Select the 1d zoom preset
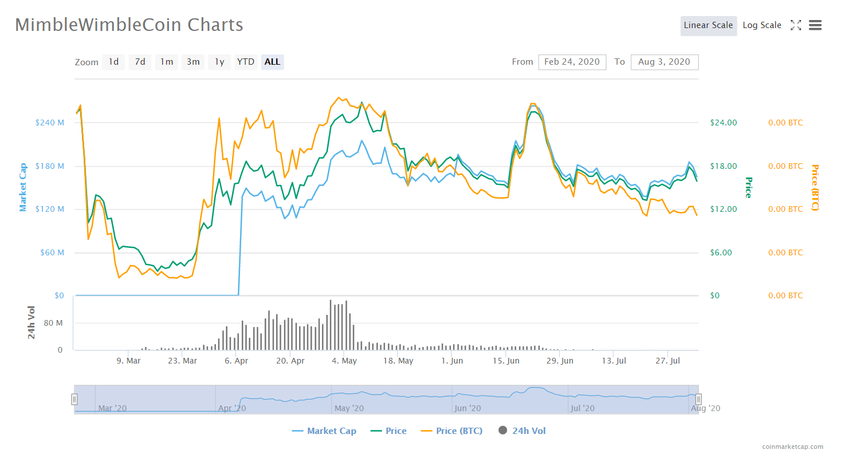The width and height of the screenshot is (841, 458). coord(113,62)
